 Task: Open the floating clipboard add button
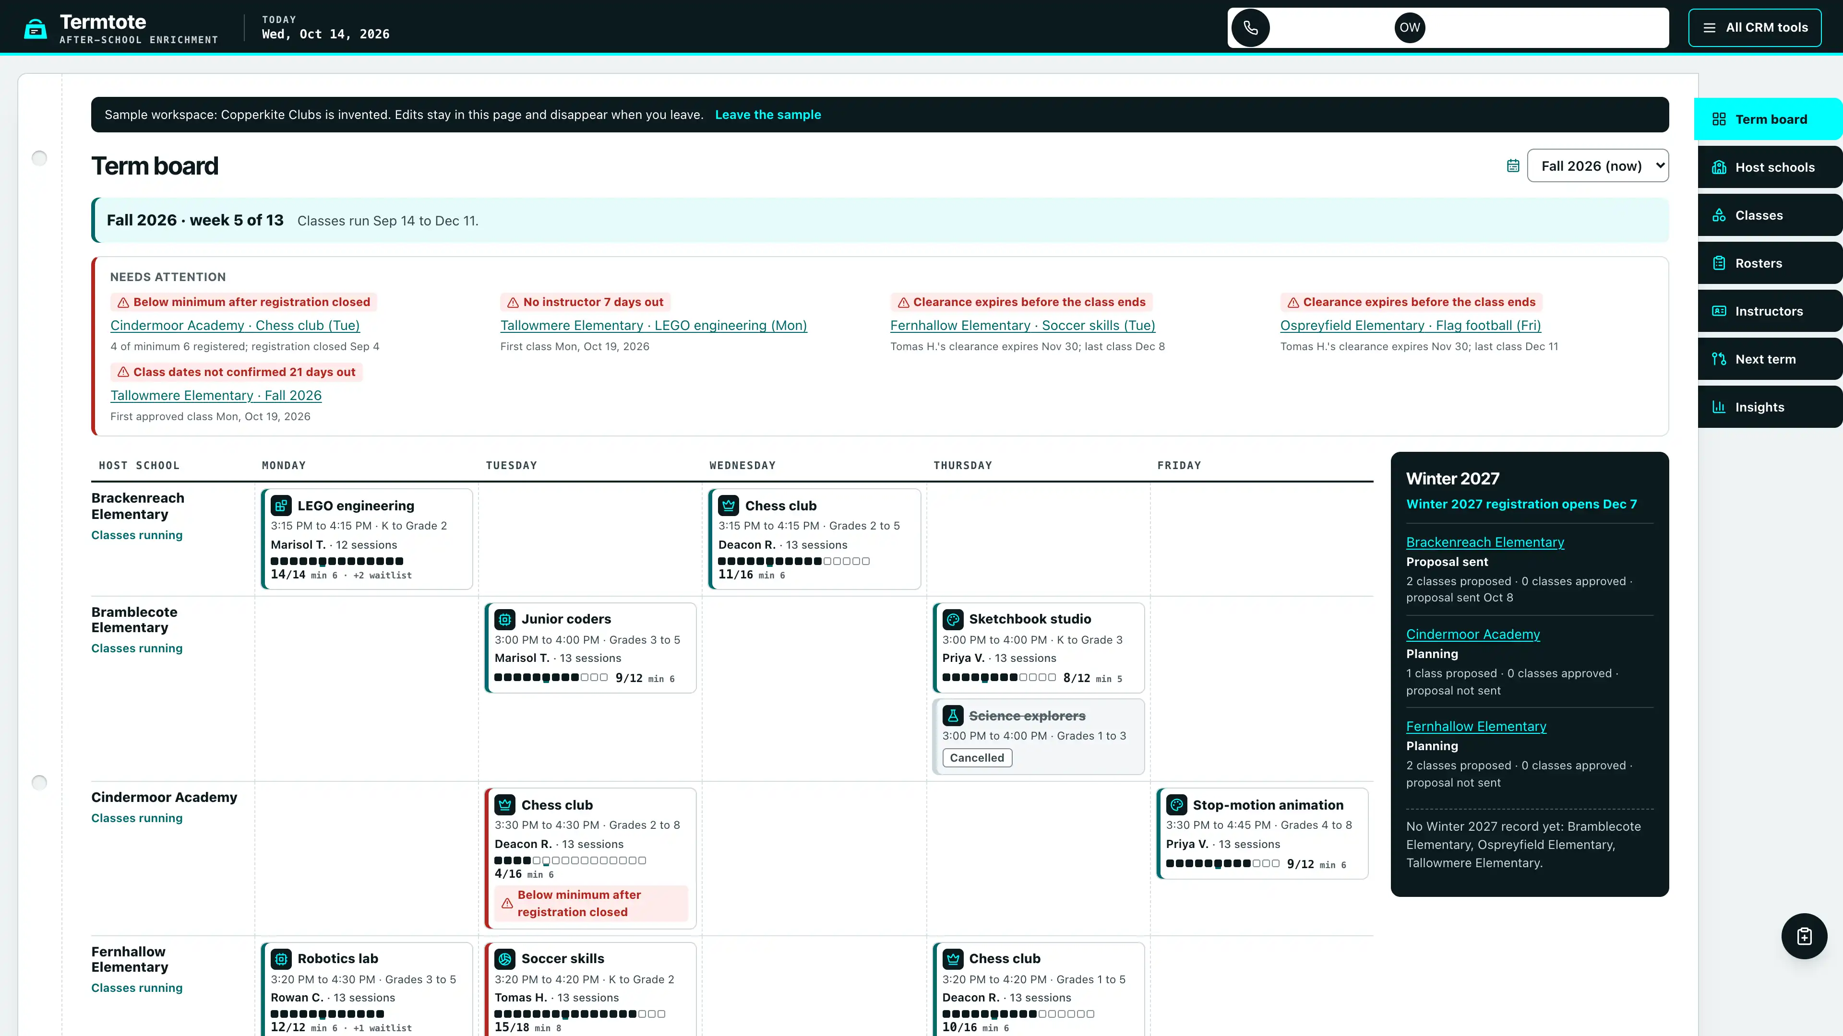click(x=1804, y=936)
